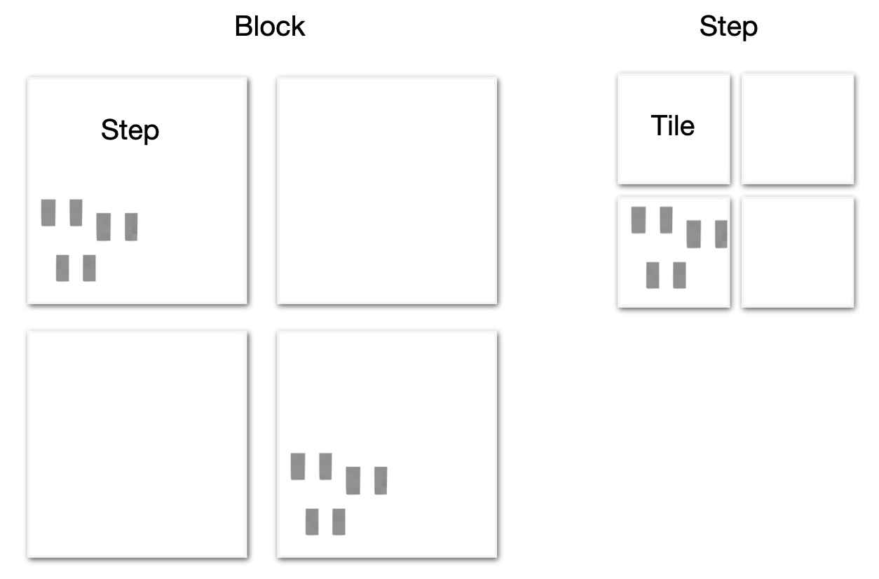Click bottom-right gray bar in bottom-right Block square
The image size is (879, 579).
click(x=339, y=522)
